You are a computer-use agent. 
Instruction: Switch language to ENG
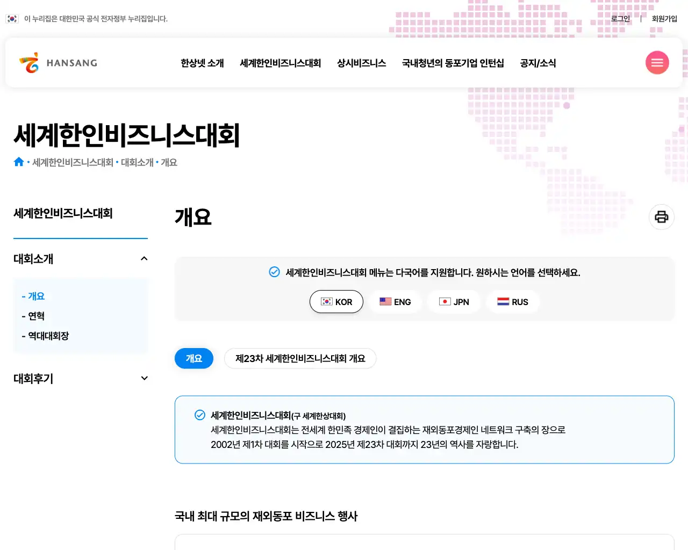(395, 302)
